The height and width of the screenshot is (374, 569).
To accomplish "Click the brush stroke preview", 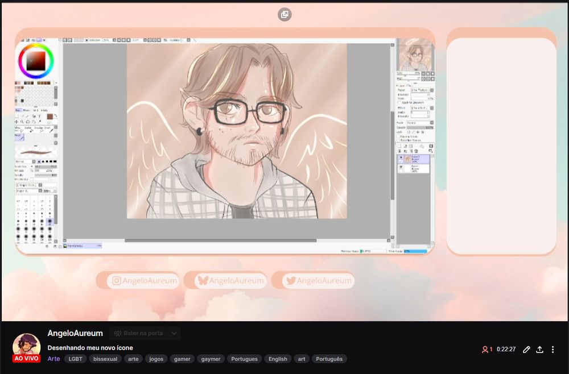I will click(x=35, y=152).
